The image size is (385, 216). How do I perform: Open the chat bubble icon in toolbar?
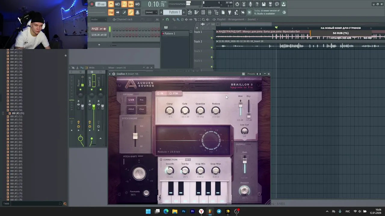click(x=277, y=4)
